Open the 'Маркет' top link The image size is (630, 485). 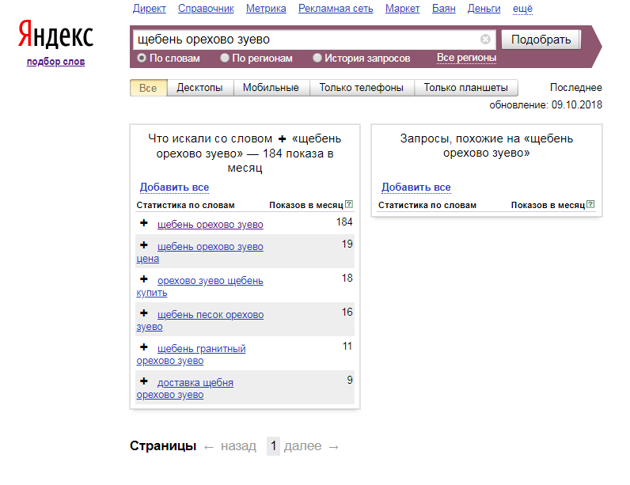pyautogui.click(x=402, y=9)
